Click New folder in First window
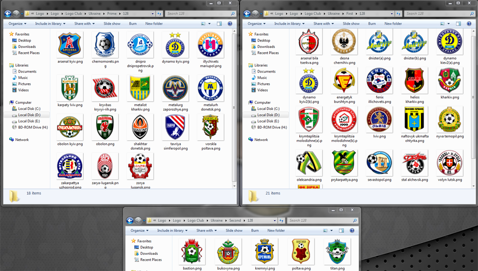The image size is (478, 271). [393, 23]
